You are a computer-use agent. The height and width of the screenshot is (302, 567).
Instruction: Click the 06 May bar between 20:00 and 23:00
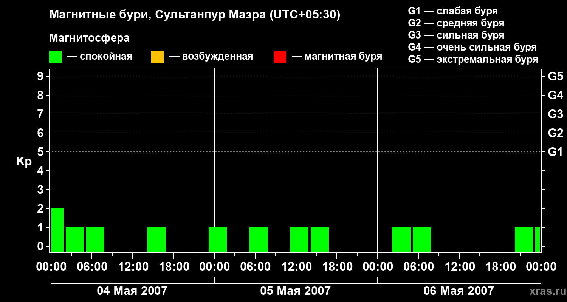tap(524, 239)
